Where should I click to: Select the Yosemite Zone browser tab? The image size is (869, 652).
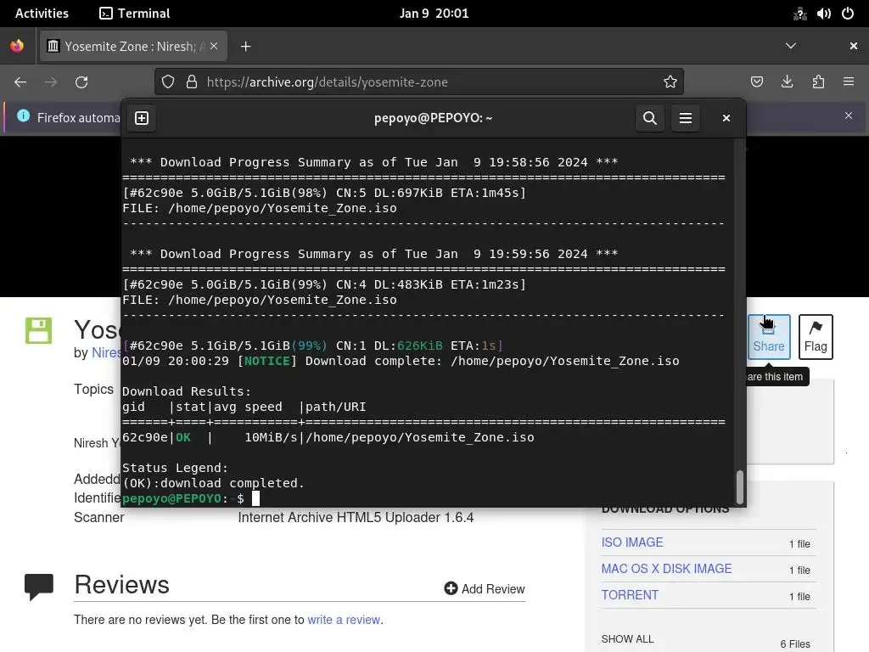pos(132,46)
